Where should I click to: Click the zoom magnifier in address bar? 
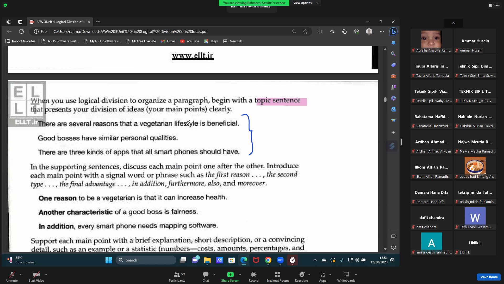click(x=294, y=32)
